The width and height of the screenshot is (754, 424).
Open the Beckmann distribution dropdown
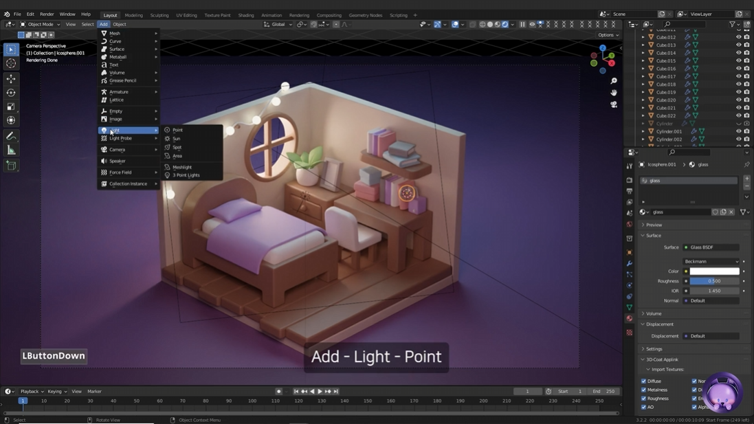[x=711, y=262]
